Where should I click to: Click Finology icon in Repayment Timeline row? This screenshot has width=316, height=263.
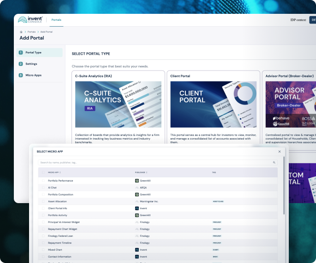point(137,243)
